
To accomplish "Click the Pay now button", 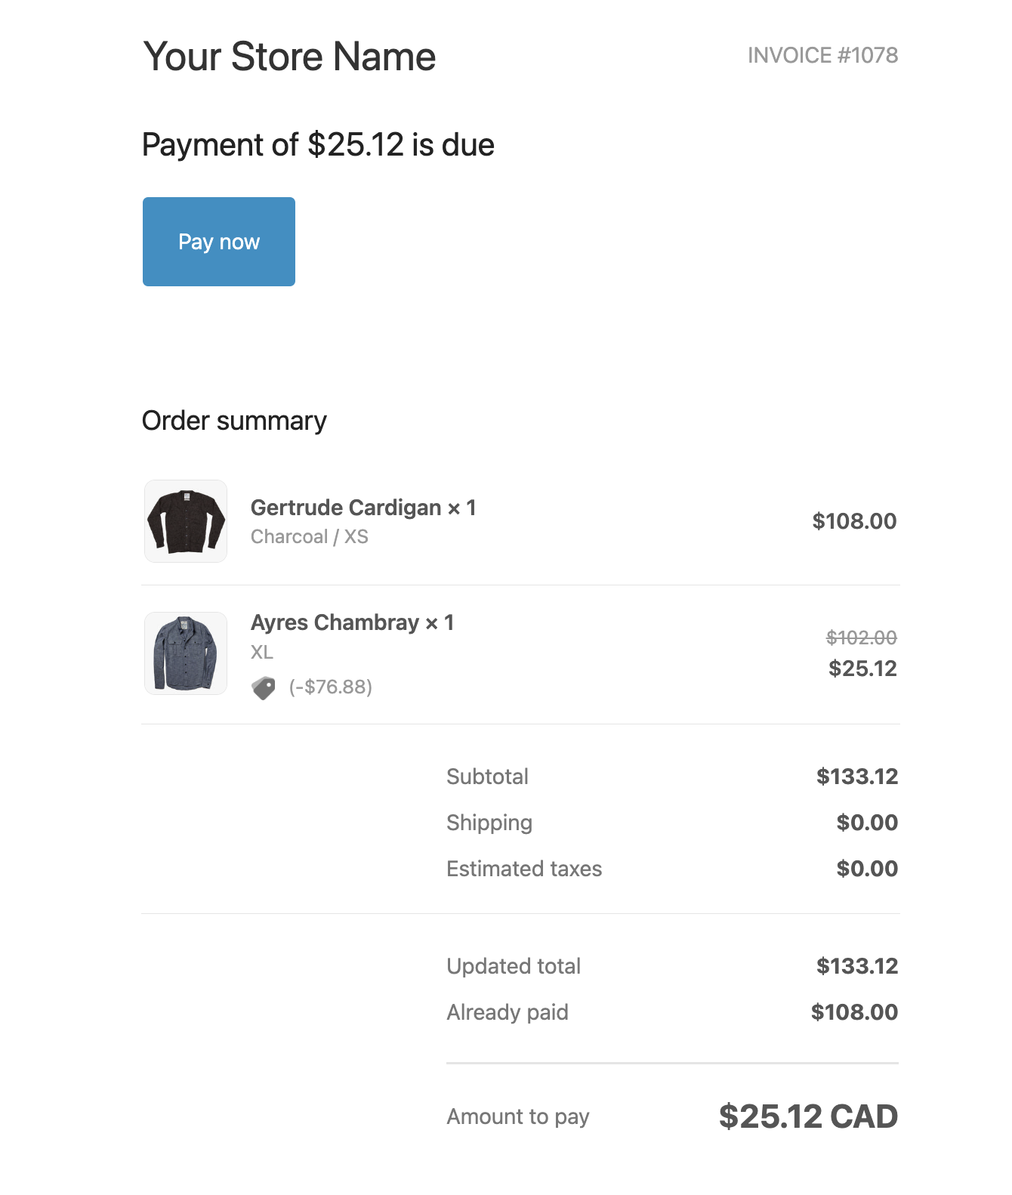I will 219,242.
